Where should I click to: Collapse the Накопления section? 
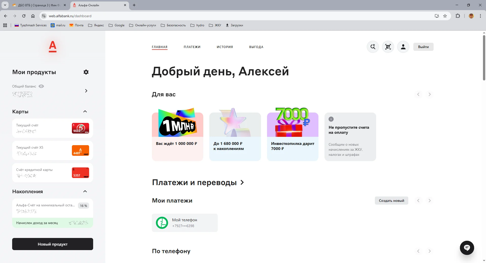(x=85, y=191)
